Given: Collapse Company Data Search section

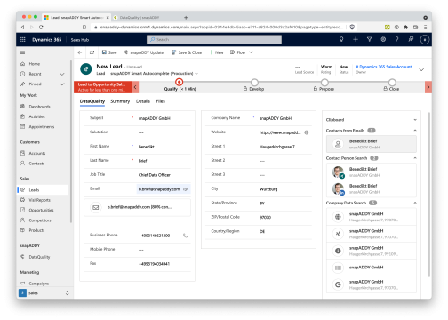Looking at the screenshot, I should [x=415, y=203].
